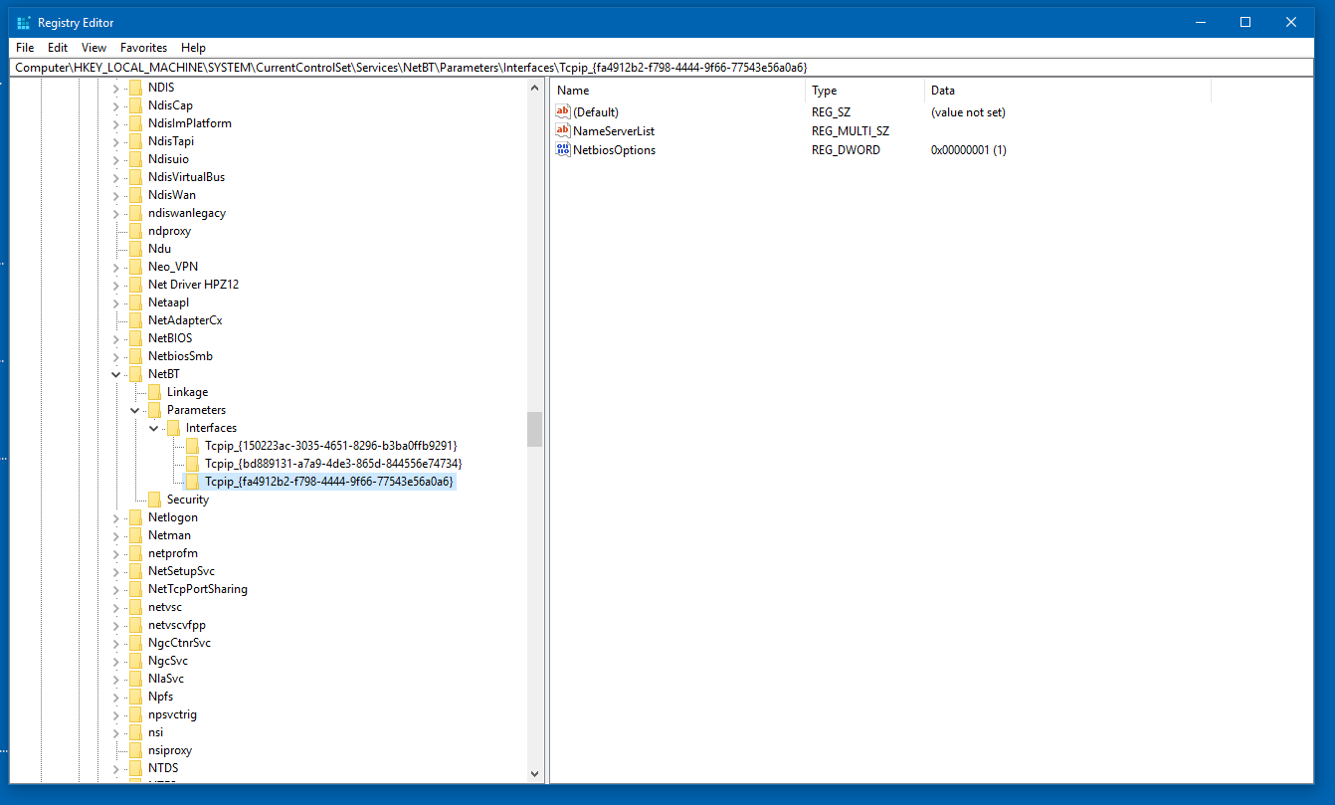Select the Tcpip_{150223ac-3035-4651-8296-b3ba0ffb9291} key
This screenshot has height=805, width=1335.
coord(330,446)
